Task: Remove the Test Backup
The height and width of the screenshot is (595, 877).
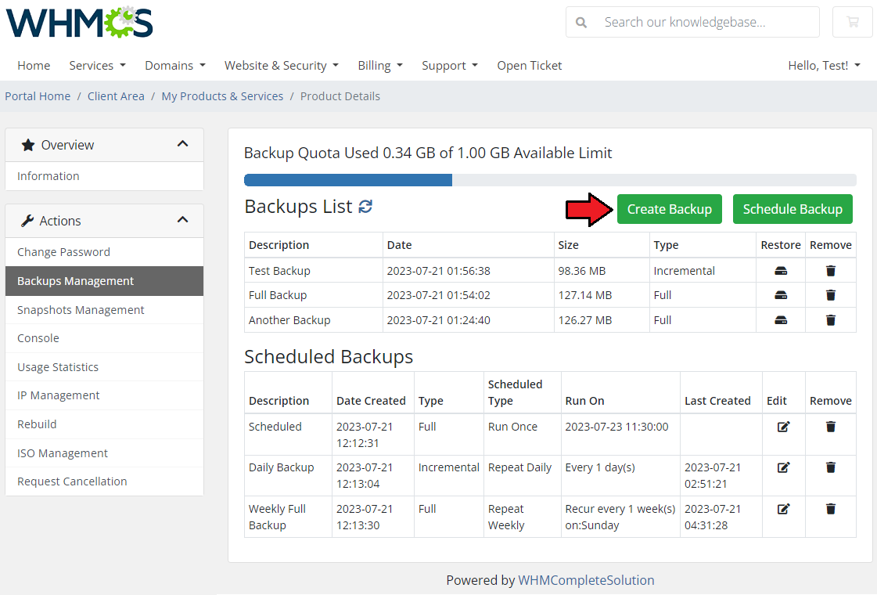Action: pos(831,271)
